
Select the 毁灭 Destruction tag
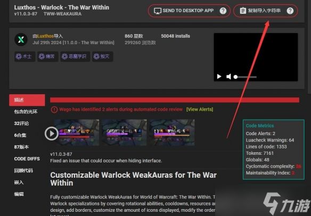pyautogui.click(x=103, y=56)
